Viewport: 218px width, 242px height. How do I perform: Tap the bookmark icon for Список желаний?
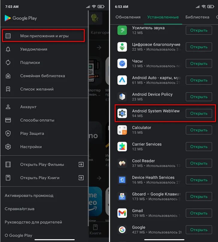8,89
